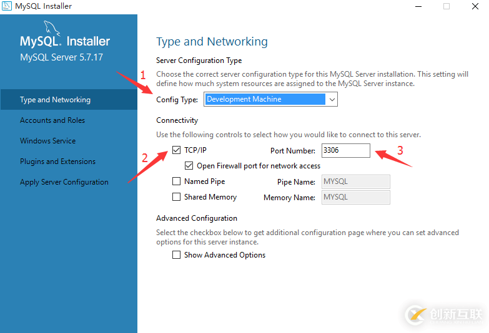
Task: Click the 'Config Type:' label
Action: (177, 100)
